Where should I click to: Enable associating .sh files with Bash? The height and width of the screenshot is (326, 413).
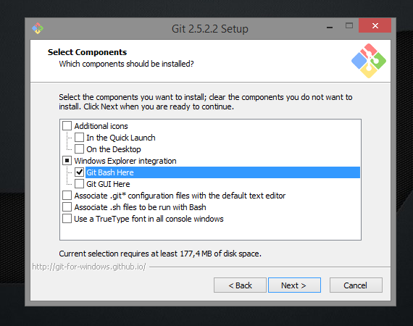click(67, 207)
